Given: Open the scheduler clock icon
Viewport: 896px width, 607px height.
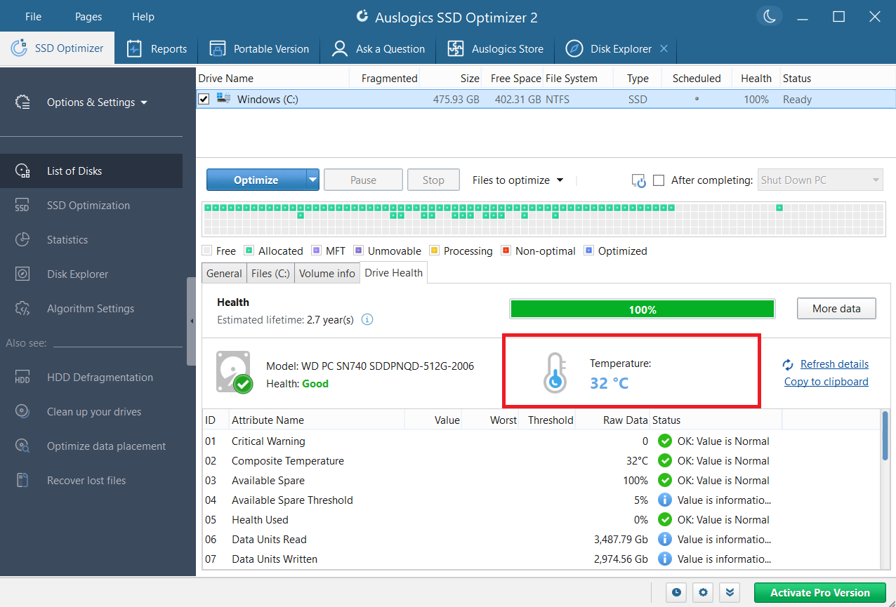Looking at the screenshot, I should [x=676, y=592].
